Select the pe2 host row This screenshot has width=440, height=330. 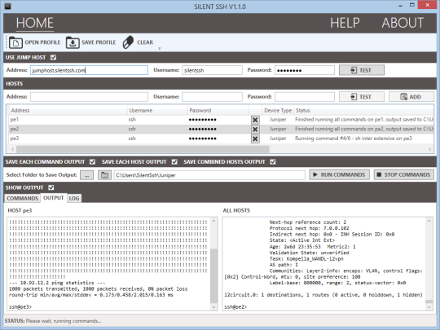220,129
